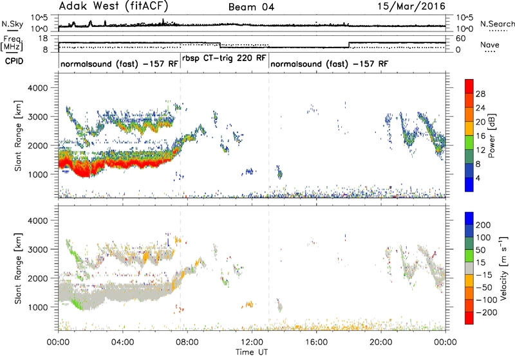Click the 'Slant Range [km]' label of power panel
The image size is (515, 356).
[x=18, y=136]
